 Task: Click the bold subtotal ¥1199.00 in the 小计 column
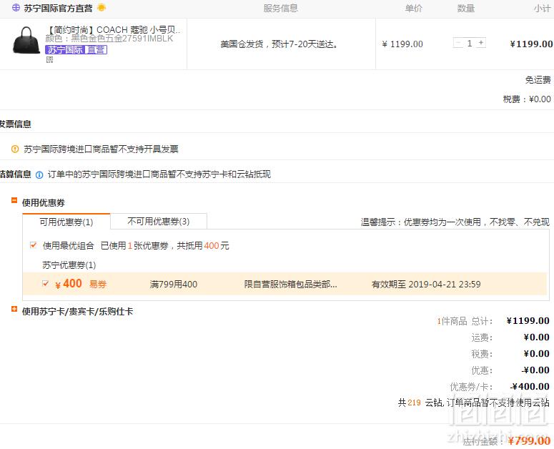pyautogui.click(x=531, y=44)
